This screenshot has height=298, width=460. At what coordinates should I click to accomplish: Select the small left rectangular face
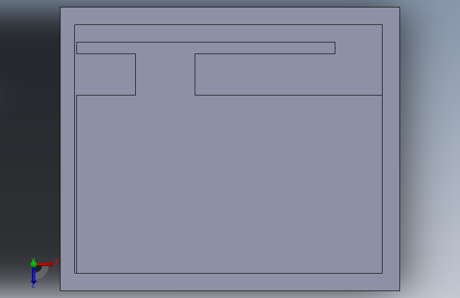(x=106, y=74)
